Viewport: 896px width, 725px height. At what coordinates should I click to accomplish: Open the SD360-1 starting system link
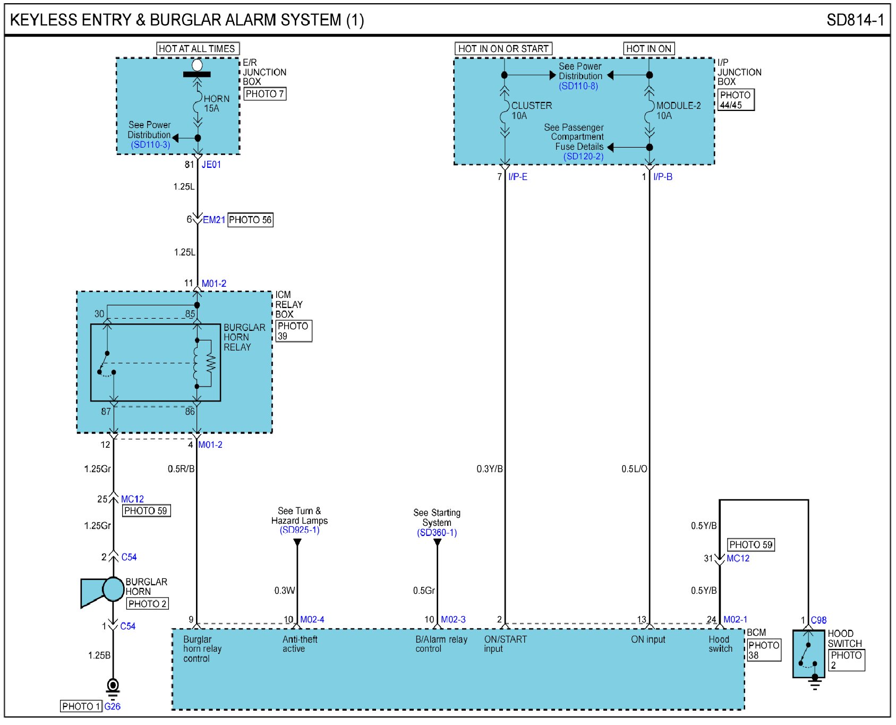pos(437,533)
